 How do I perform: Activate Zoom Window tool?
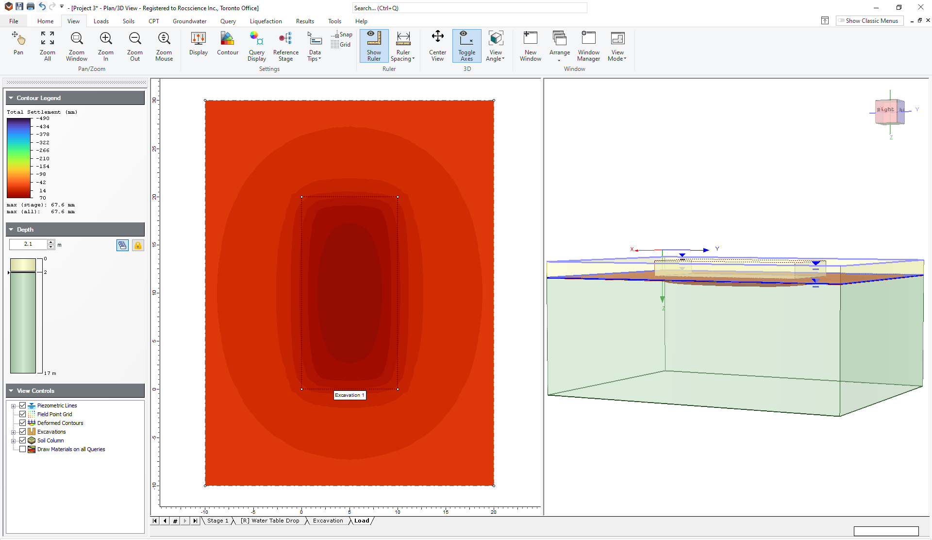(x=76, y=46)
